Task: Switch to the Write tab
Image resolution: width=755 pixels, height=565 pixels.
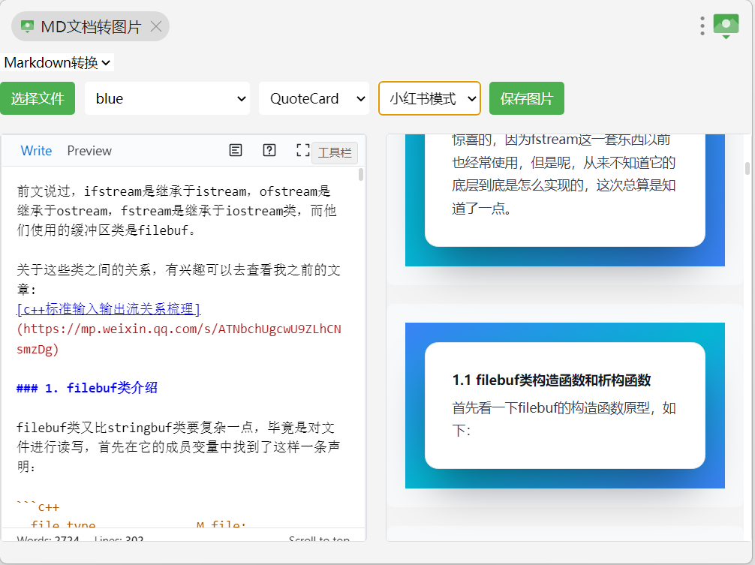Action: pyautogui.click(x=36, y=151)
